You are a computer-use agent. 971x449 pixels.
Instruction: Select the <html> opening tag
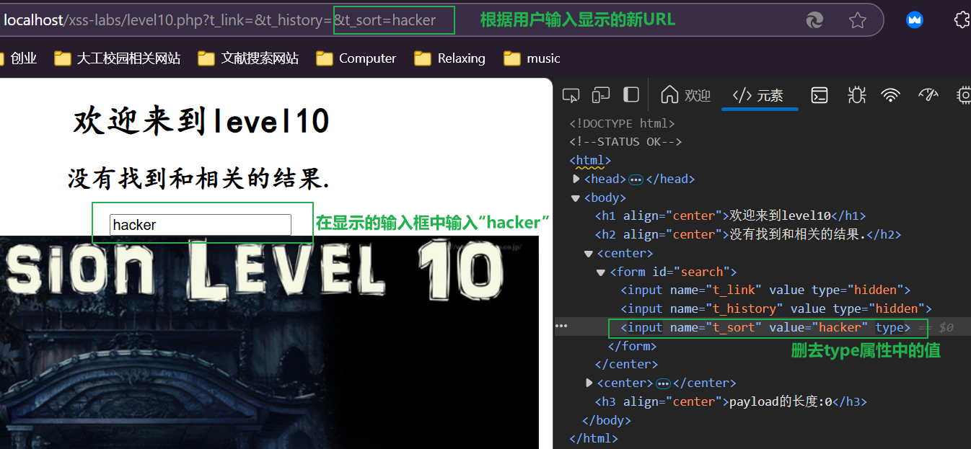pyautogui.click(x=590, y=161)
